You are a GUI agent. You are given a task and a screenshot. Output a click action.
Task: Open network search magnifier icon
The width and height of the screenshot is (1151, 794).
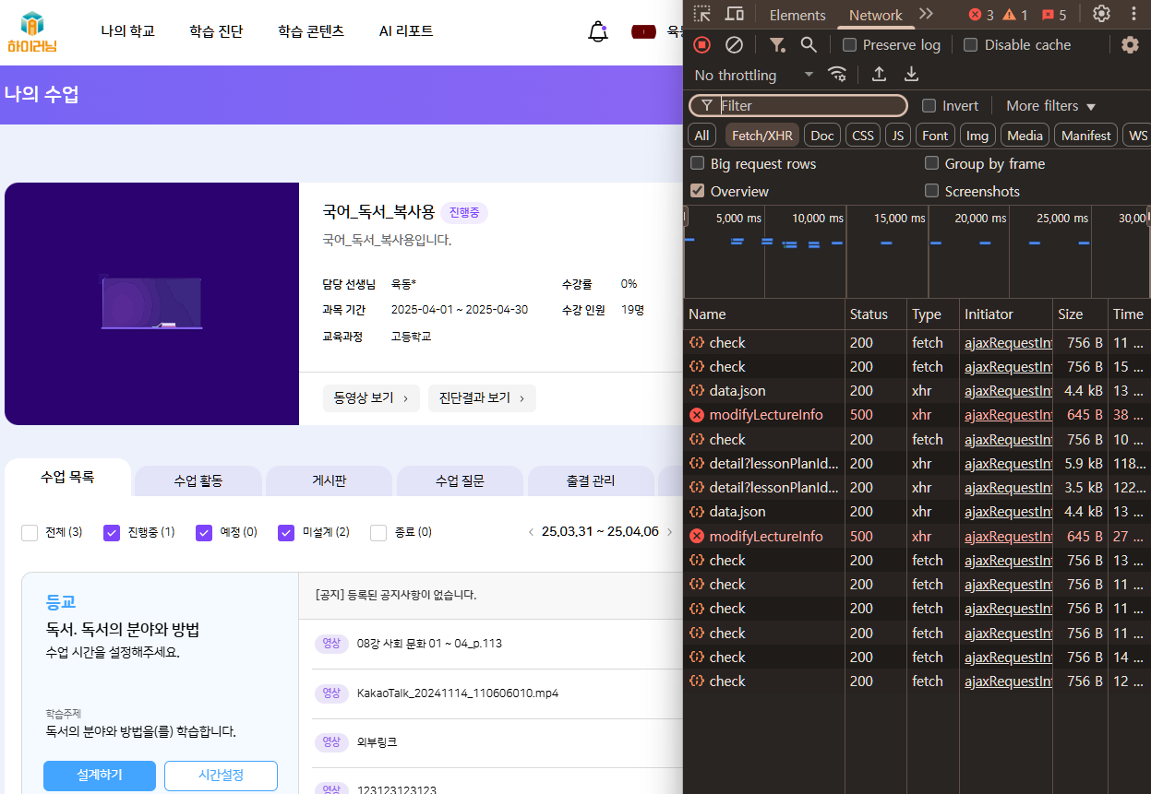point(809,44)
